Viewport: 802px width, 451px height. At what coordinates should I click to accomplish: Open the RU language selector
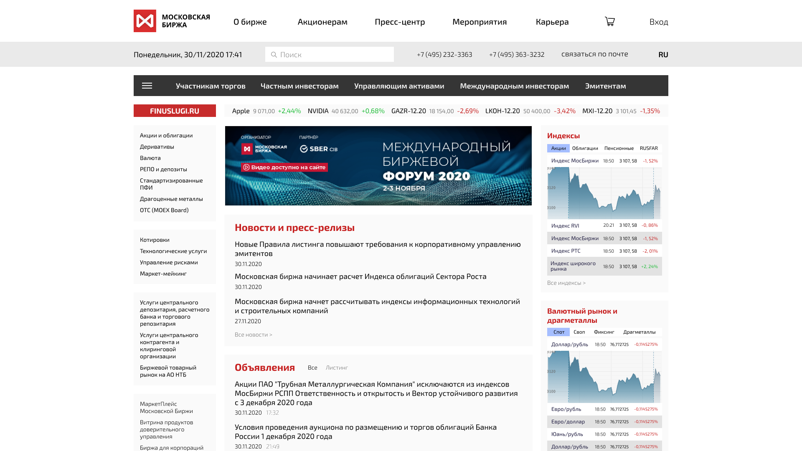tap(663, 55)
